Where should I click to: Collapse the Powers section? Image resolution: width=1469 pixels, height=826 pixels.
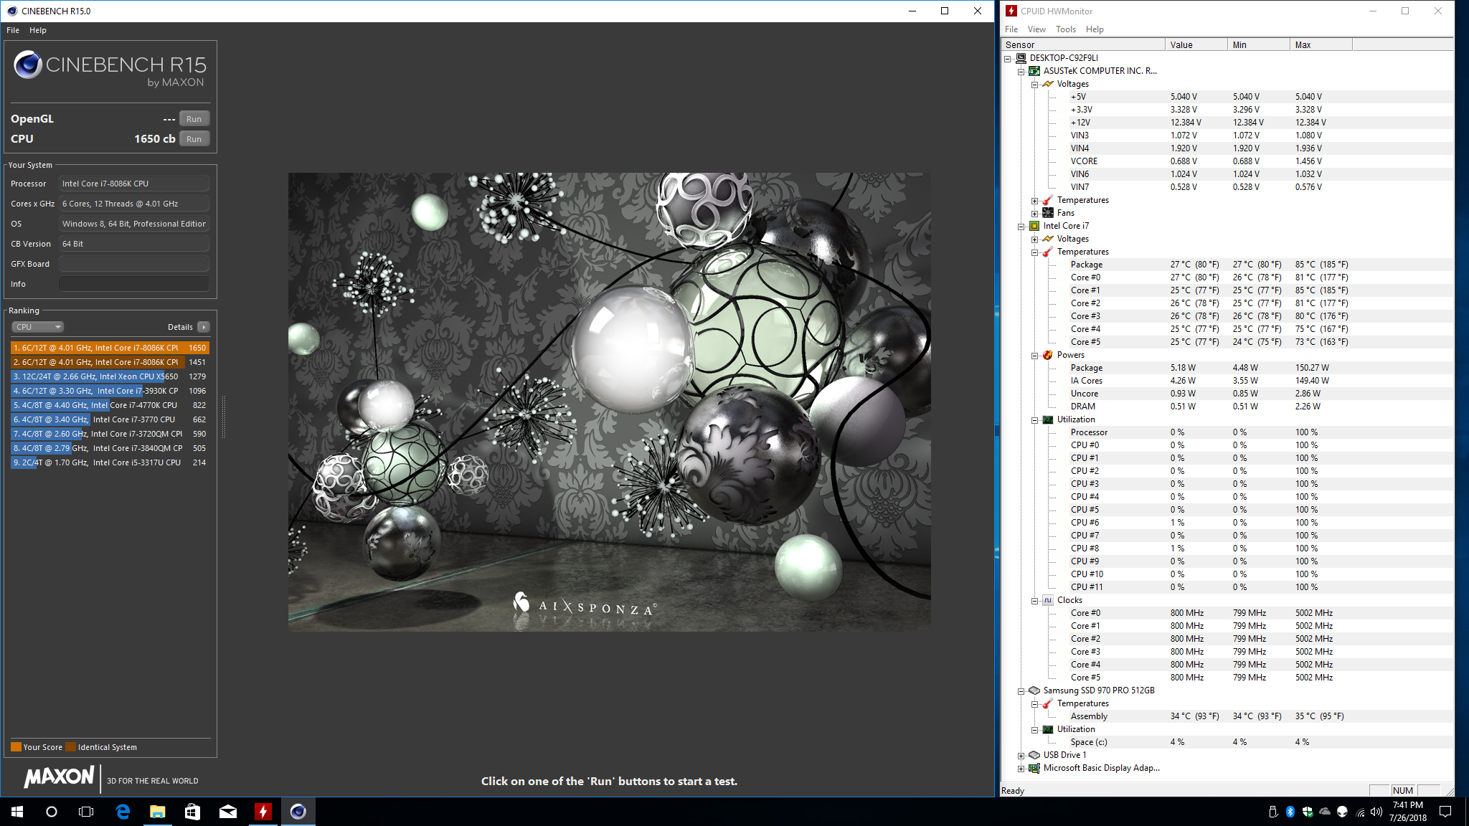[1034, 355]
